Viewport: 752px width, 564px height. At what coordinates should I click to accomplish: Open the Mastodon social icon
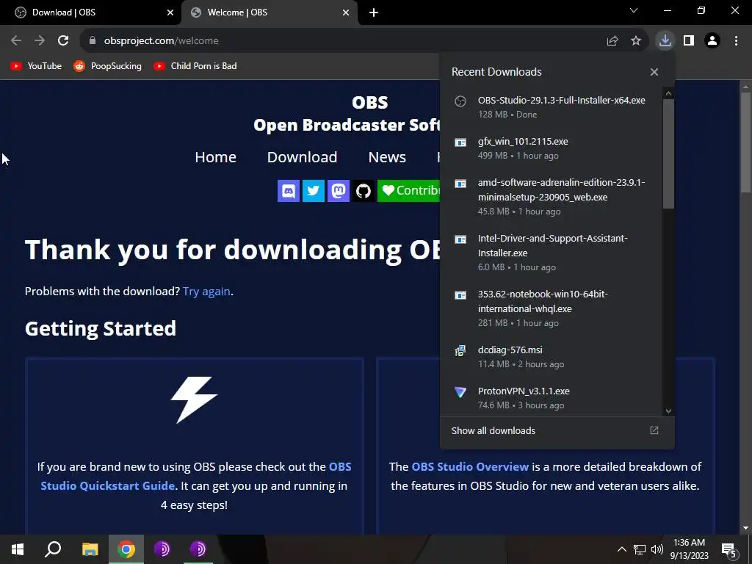tap(339, 191)
